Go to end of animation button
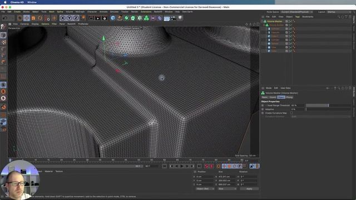 pyautogui.click(x=199, y=166)
